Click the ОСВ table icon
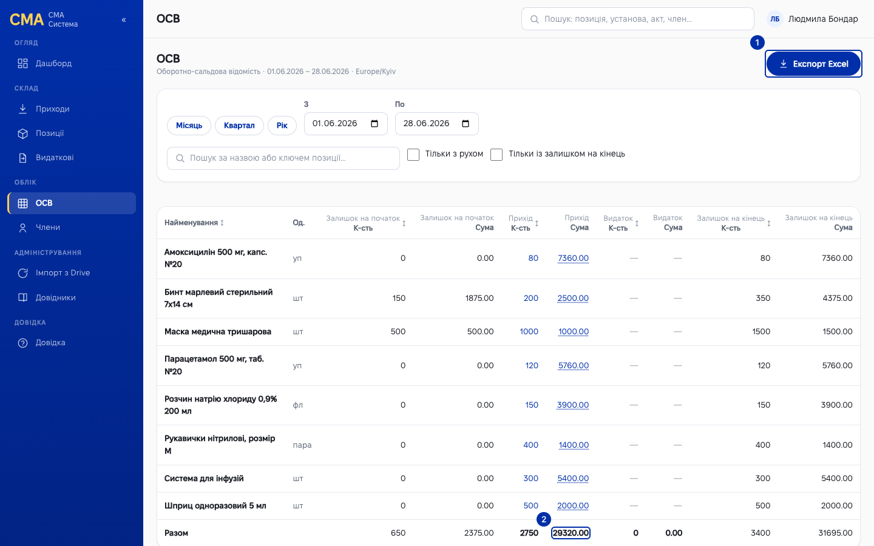The width and height of the screenshot is (874, 546). [23, 203]
